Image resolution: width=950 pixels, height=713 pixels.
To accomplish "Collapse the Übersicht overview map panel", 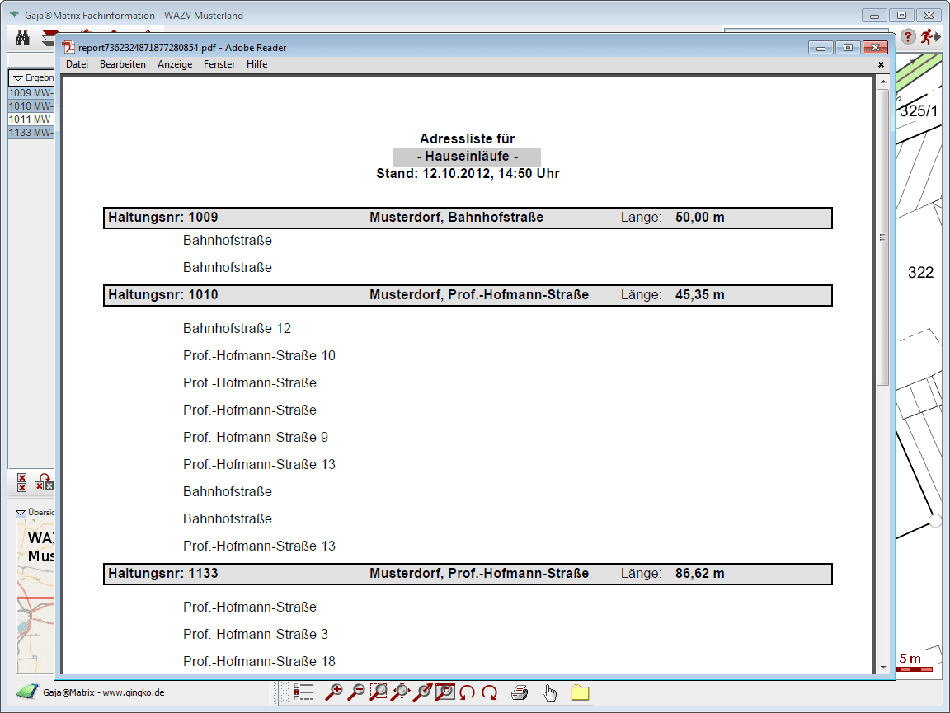I will click(21, 512).
